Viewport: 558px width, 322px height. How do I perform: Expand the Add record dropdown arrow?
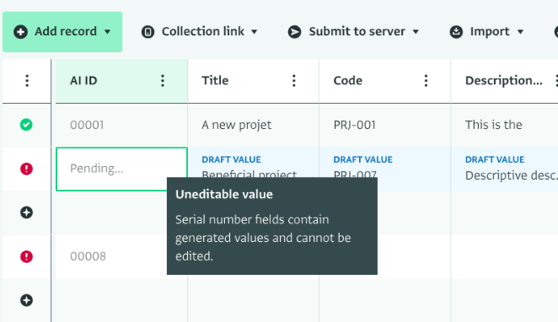pos(108,32)
